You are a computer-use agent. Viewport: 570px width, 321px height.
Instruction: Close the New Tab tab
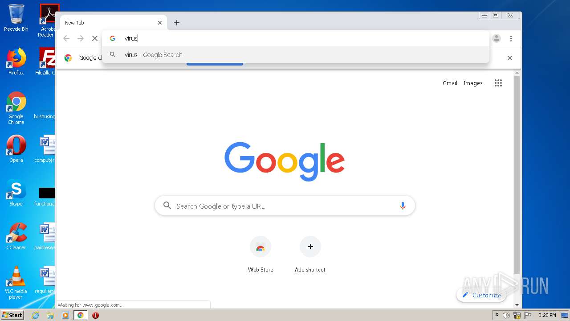pyautogui.click(x=160, y=23)
